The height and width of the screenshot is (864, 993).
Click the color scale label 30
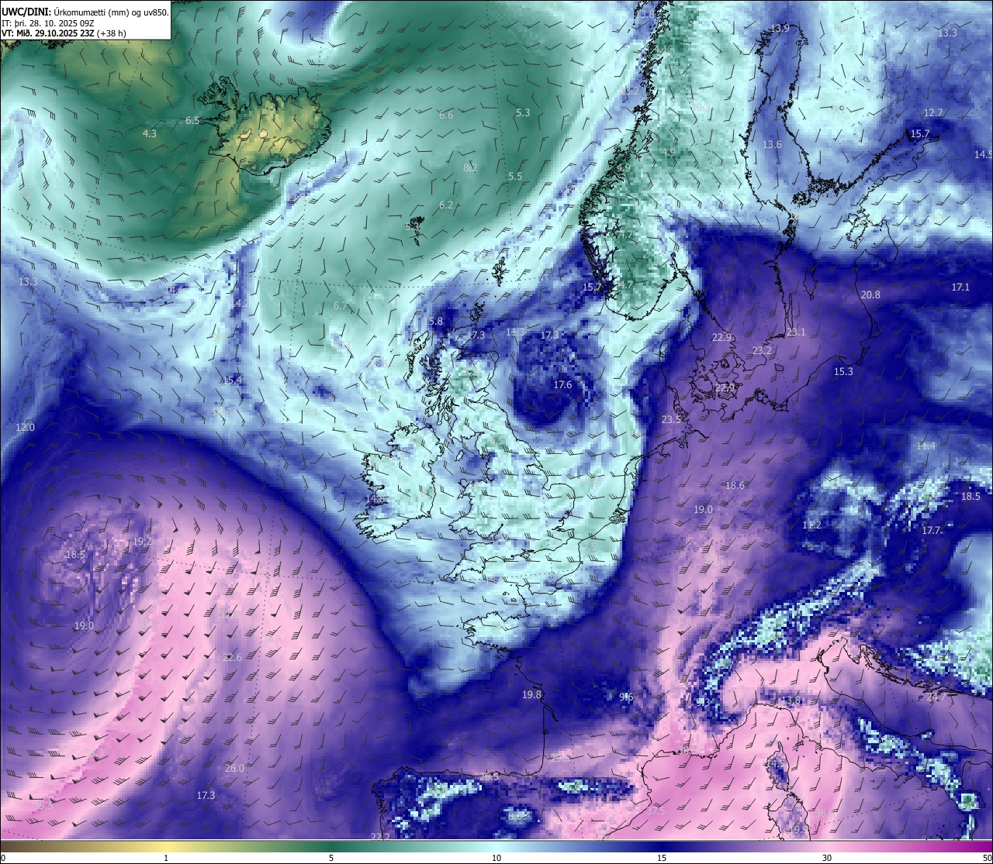[x=827, y=858]
